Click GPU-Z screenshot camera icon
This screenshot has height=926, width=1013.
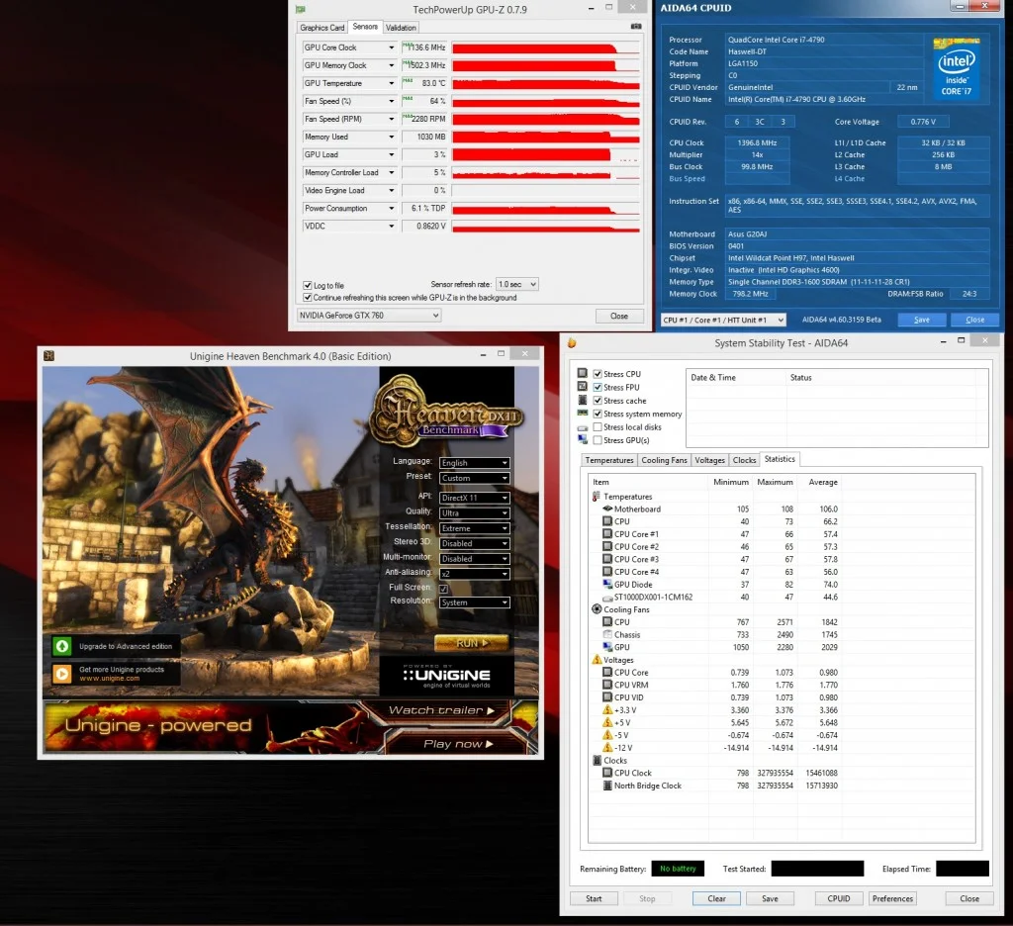636,27
